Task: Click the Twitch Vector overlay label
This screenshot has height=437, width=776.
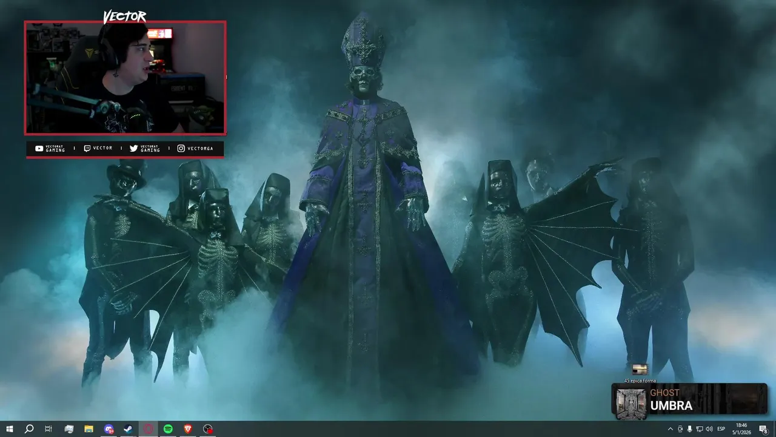Action: (98, 148)
